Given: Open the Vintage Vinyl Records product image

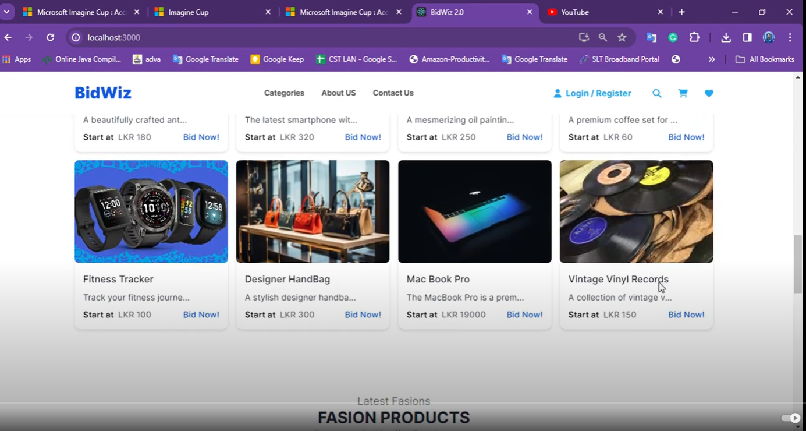Looking at the screenshot, I should [636, 211].
